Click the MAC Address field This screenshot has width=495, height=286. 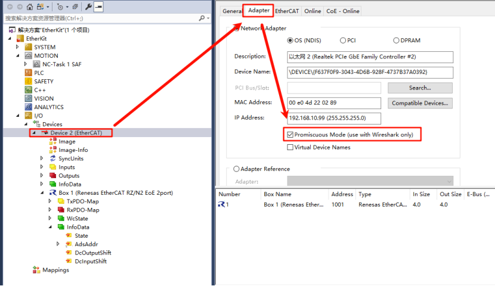point(334,103)
